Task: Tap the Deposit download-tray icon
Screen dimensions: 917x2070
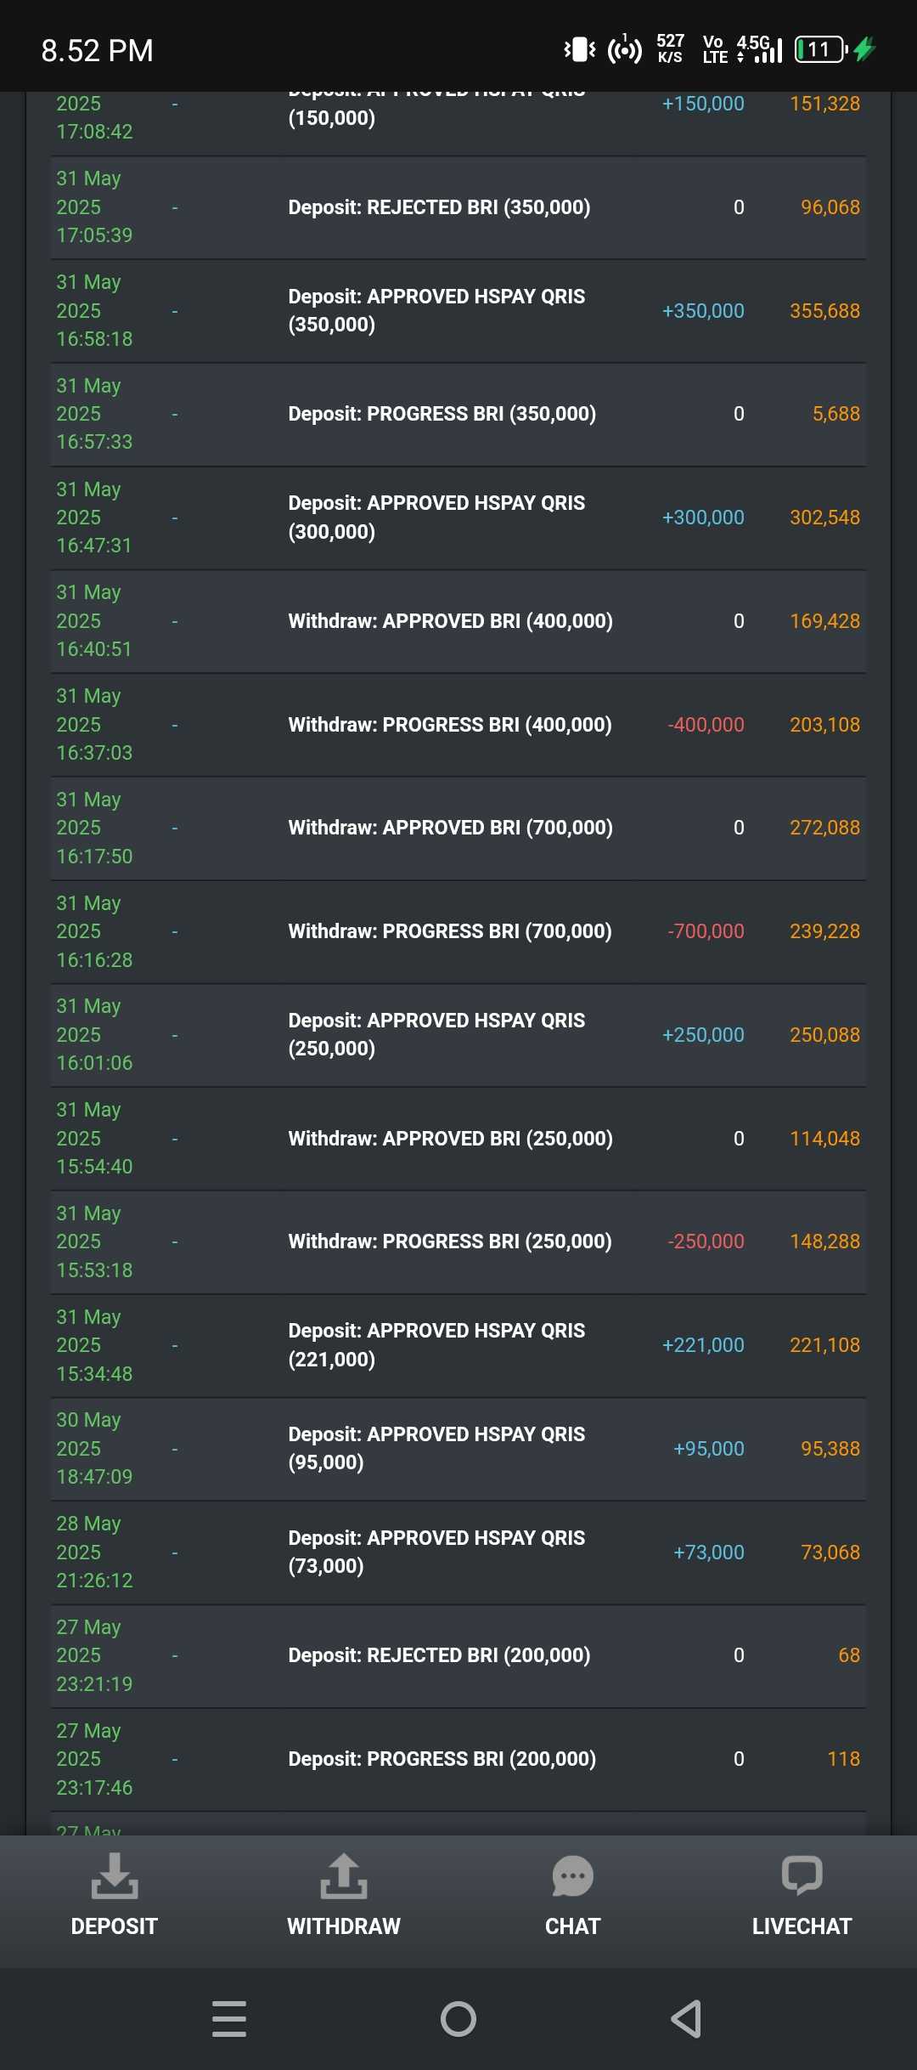Action: click(115, 1875)
